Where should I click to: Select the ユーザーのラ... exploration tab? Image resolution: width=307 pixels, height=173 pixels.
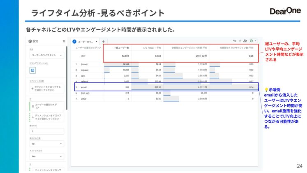pyautogui.click(x=85, y=42)
